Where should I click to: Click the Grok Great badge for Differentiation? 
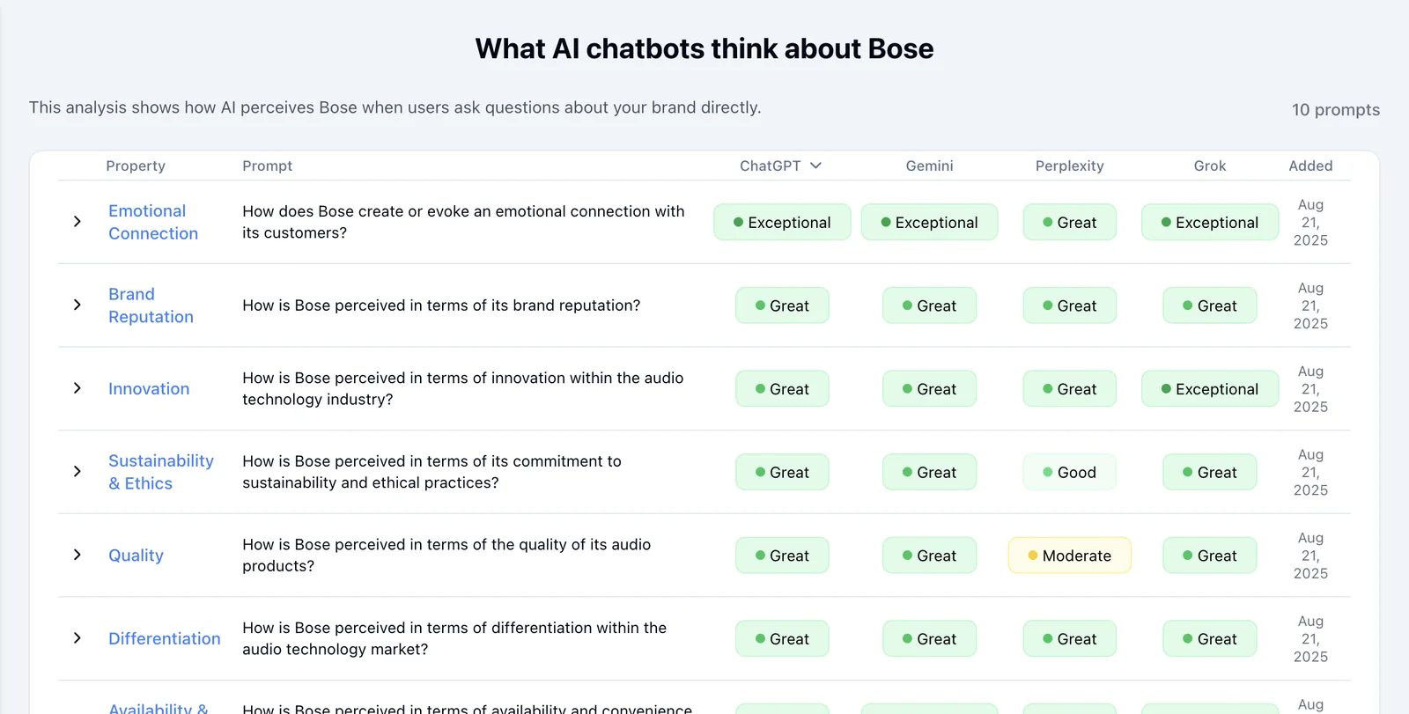click(x=1210, y=638)
